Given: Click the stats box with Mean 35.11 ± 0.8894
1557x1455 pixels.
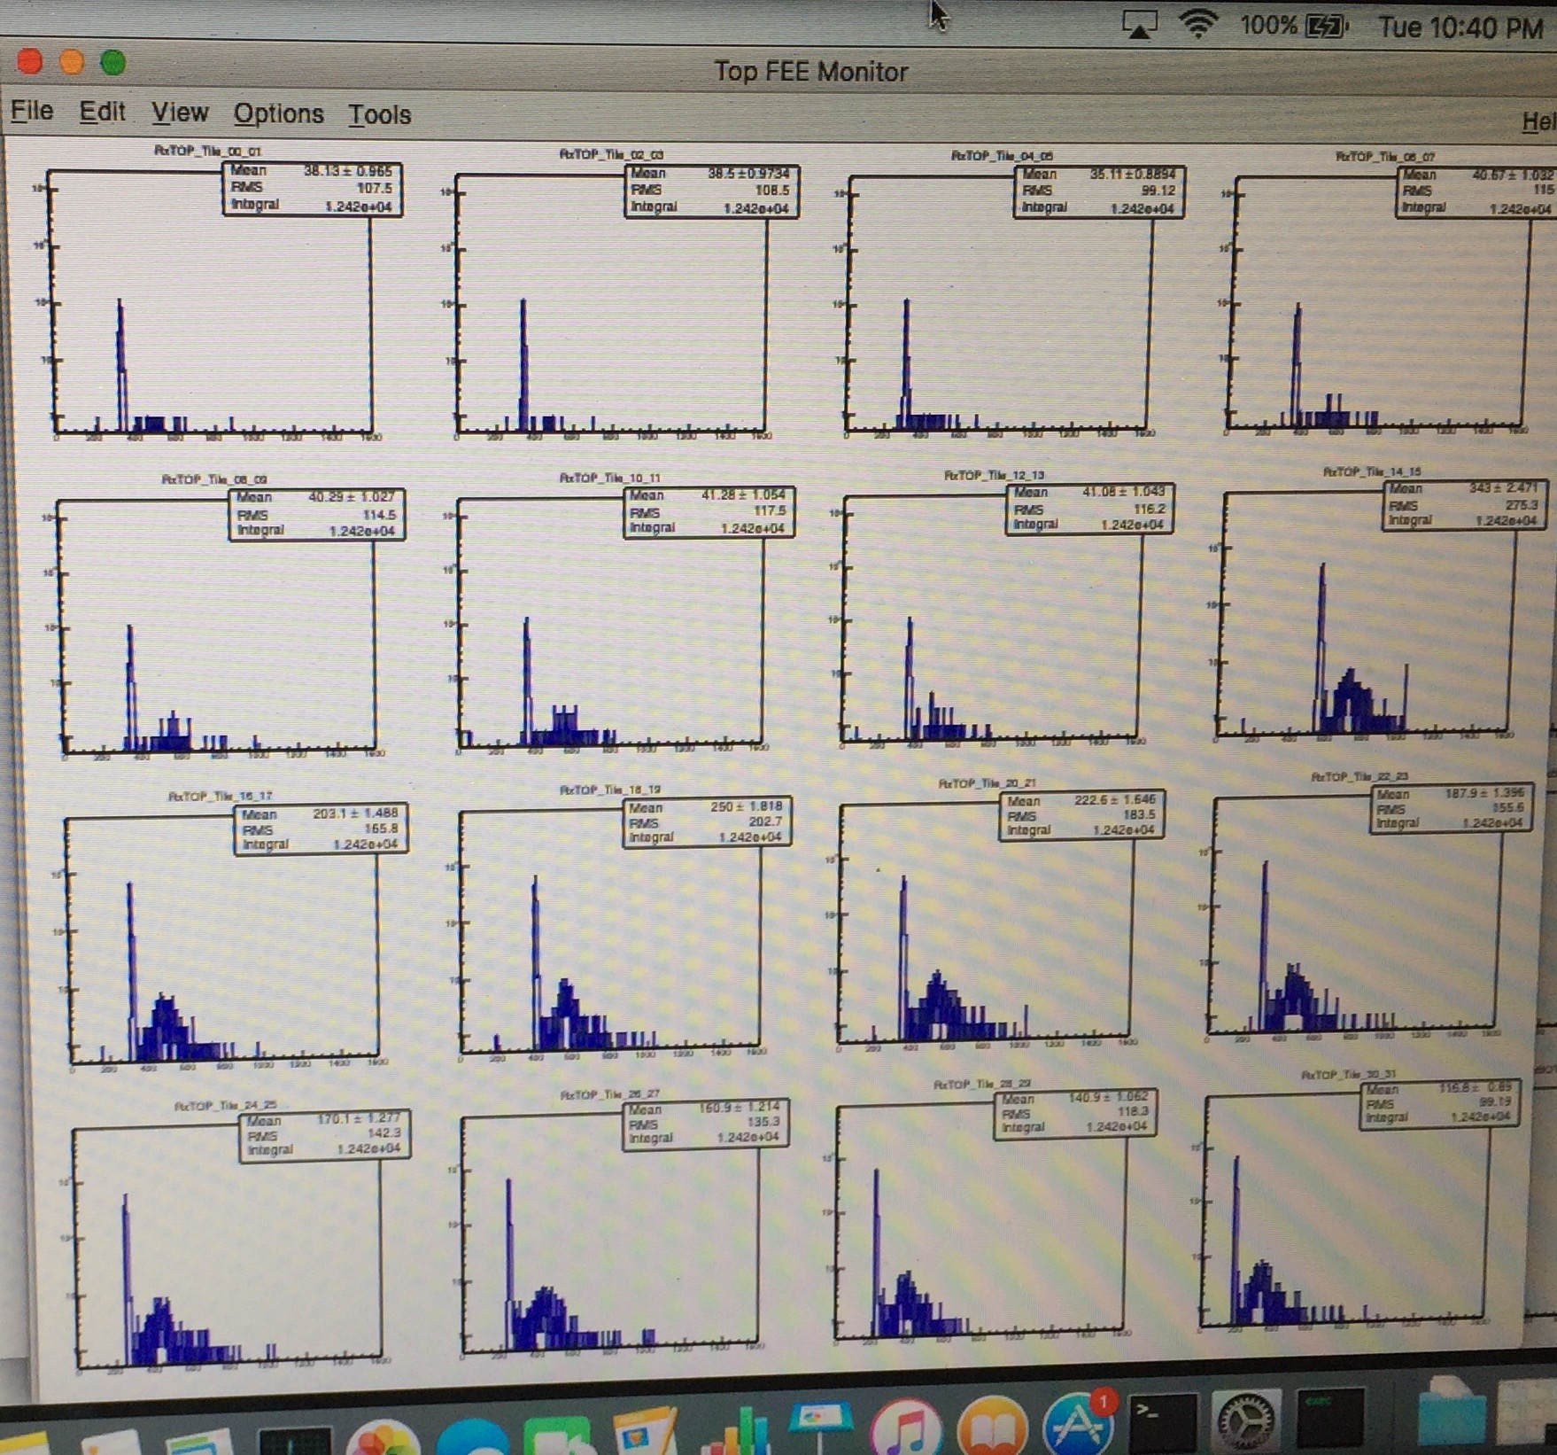Looking at the screenshot, I should pyautogui.click(x=1099, y=191).
